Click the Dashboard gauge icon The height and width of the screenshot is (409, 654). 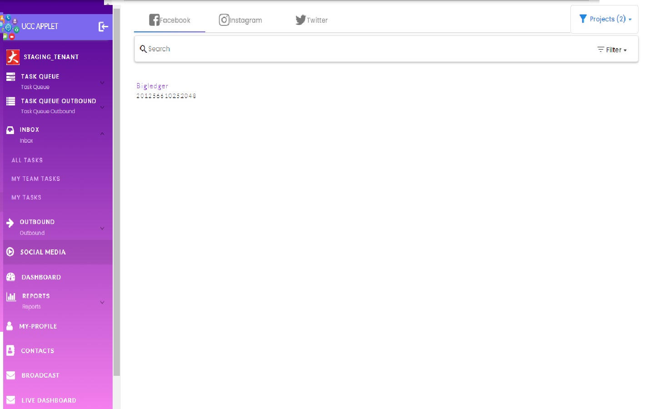pyautogui.click(x=11, y=277)
